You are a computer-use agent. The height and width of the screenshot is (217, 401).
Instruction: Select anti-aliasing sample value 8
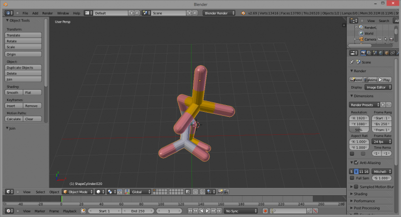pos(356,171)
